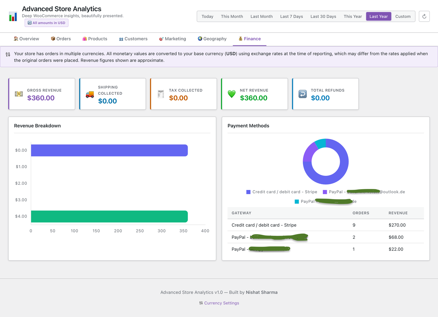Click the Total Refunds $0.00 value
This screenshot has height=317, width=438.
(320, 98)
